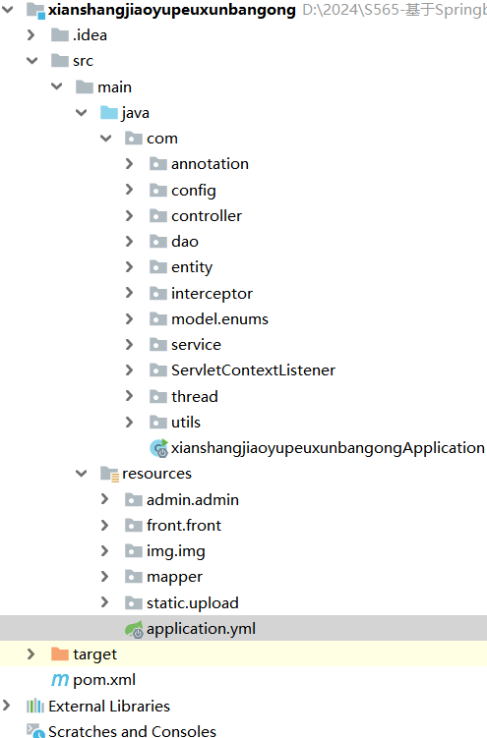Select the interceptor package label
Image resolution: width=487 pixels, height=738 pixels.
(212, 294)
